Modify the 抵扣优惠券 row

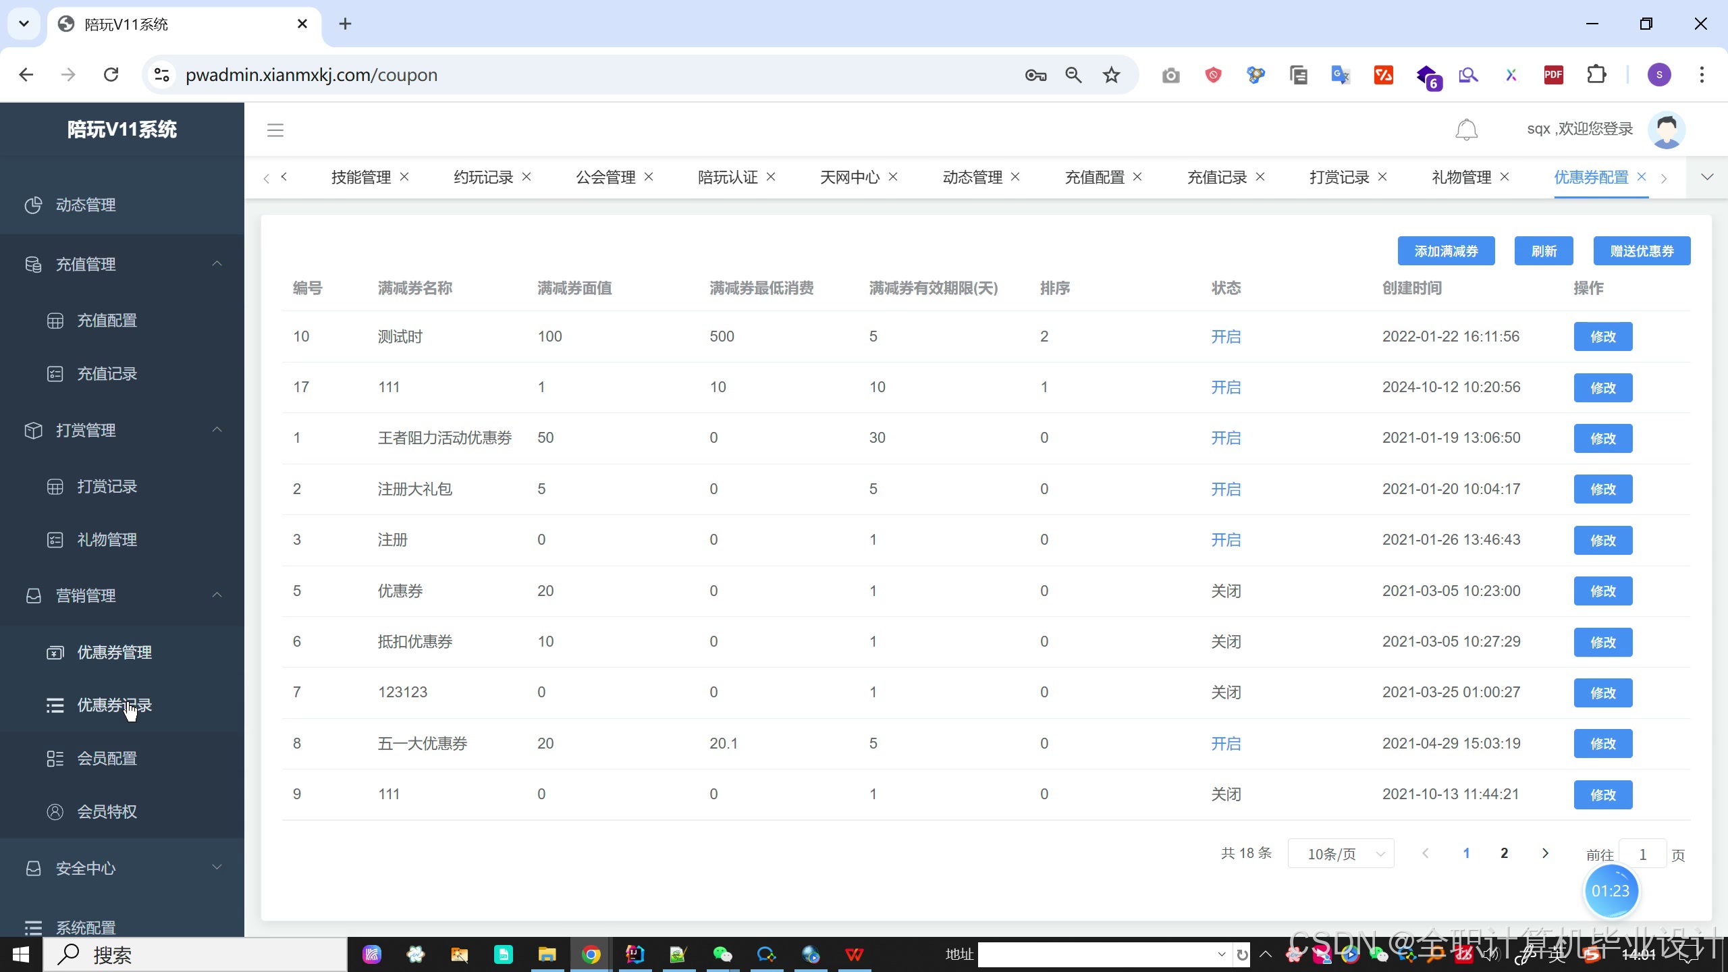point(1603,642)
